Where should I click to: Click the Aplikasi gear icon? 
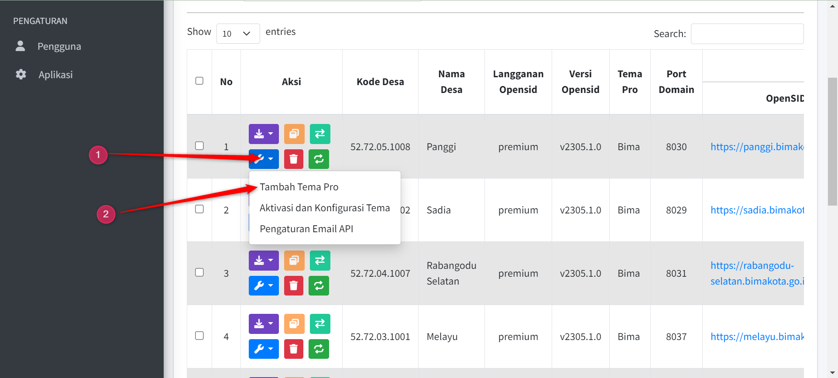click(x=21, y=74)
